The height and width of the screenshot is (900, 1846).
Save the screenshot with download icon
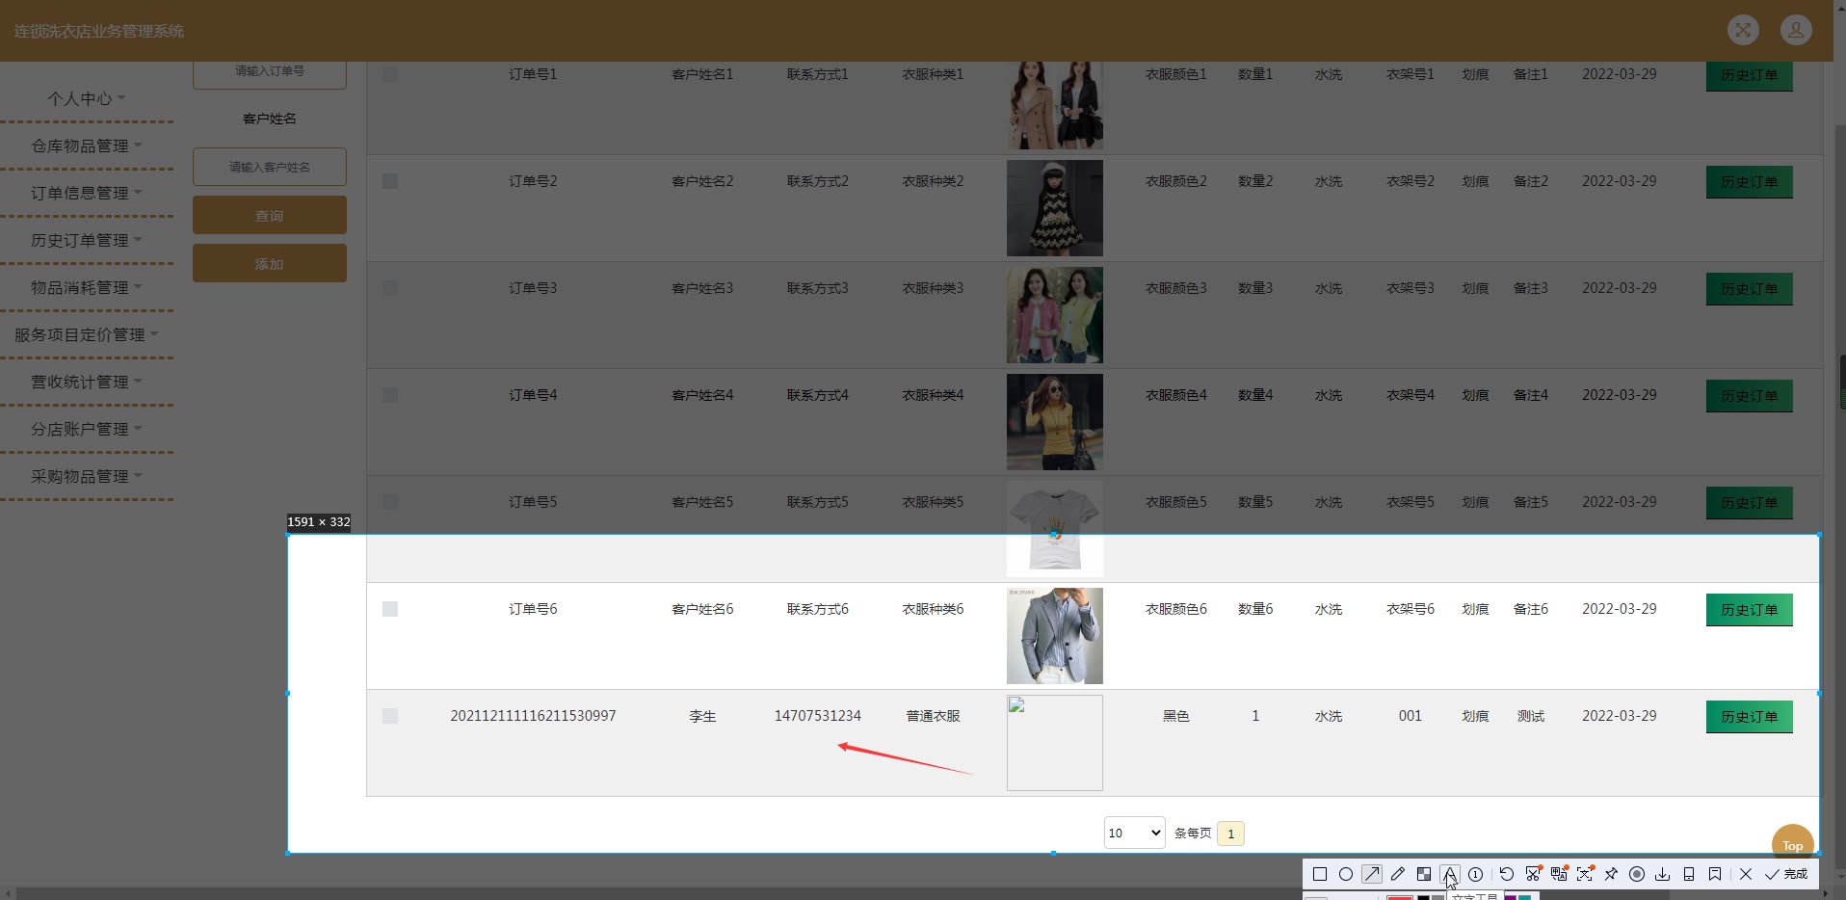click(1662, 874)
